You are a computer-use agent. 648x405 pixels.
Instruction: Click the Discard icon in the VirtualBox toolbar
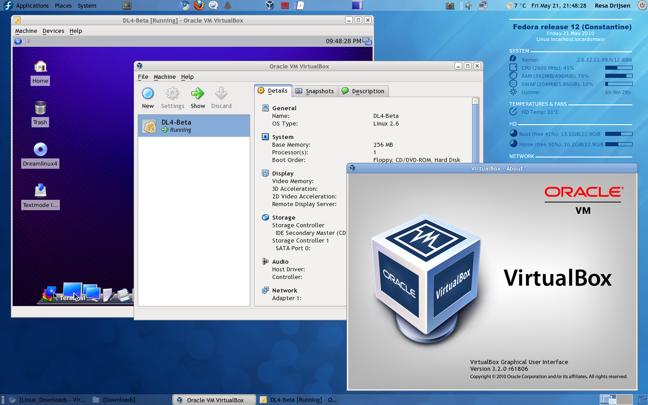coord(221,94)
